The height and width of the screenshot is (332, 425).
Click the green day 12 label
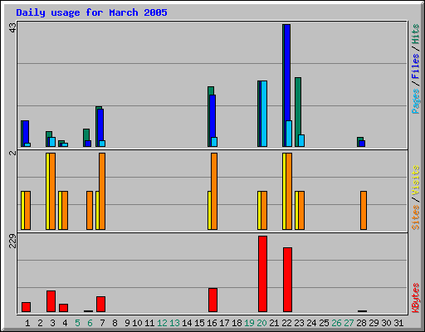(x=162, y=323)
